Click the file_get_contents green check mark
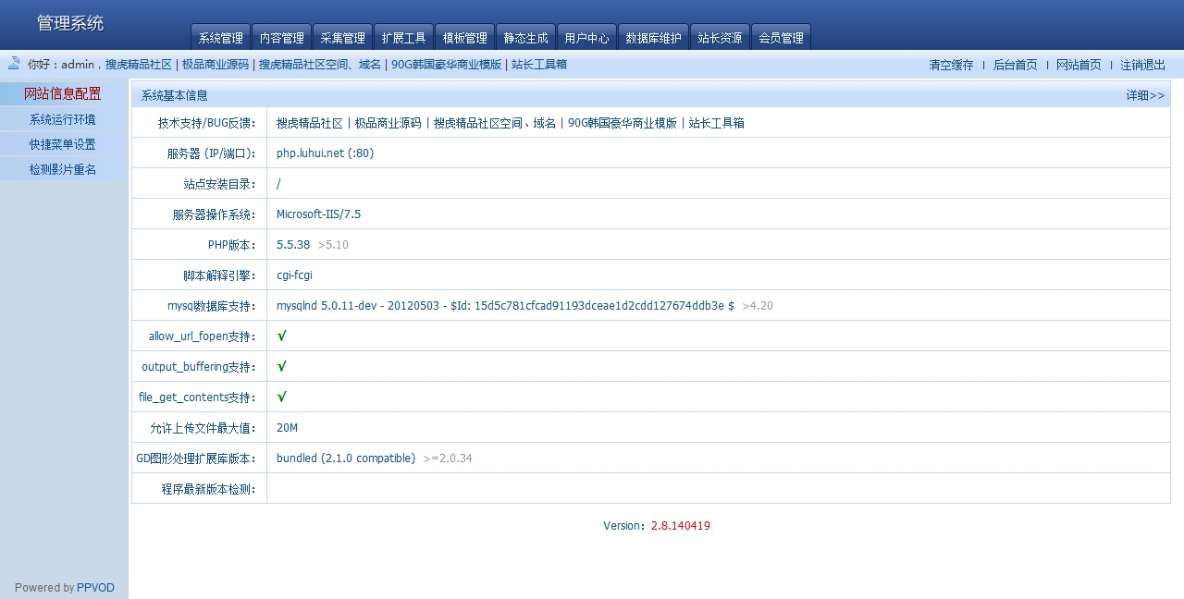Viewport: 1184px width, 599px height. pyautogui.click(x=282, y=397)
